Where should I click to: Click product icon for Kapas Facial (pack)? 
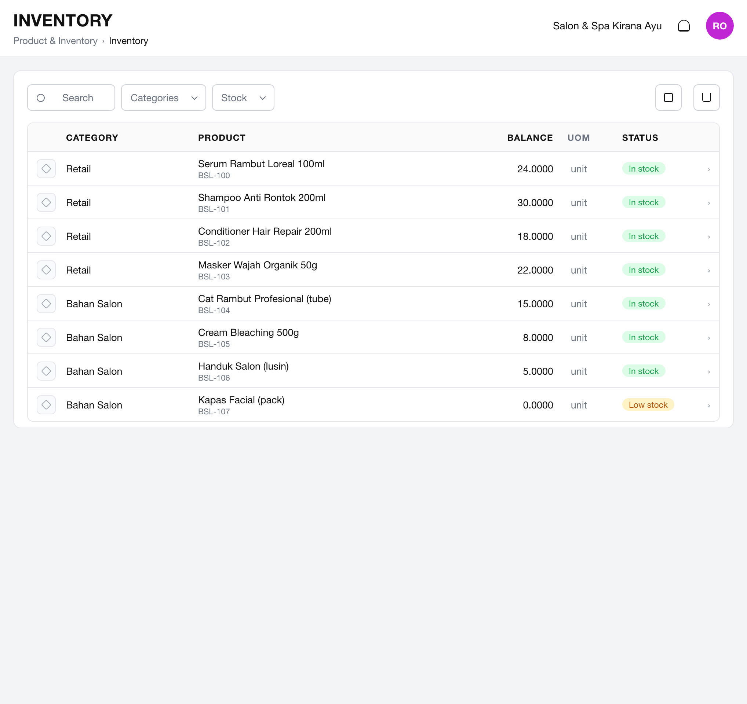(46, 405)
